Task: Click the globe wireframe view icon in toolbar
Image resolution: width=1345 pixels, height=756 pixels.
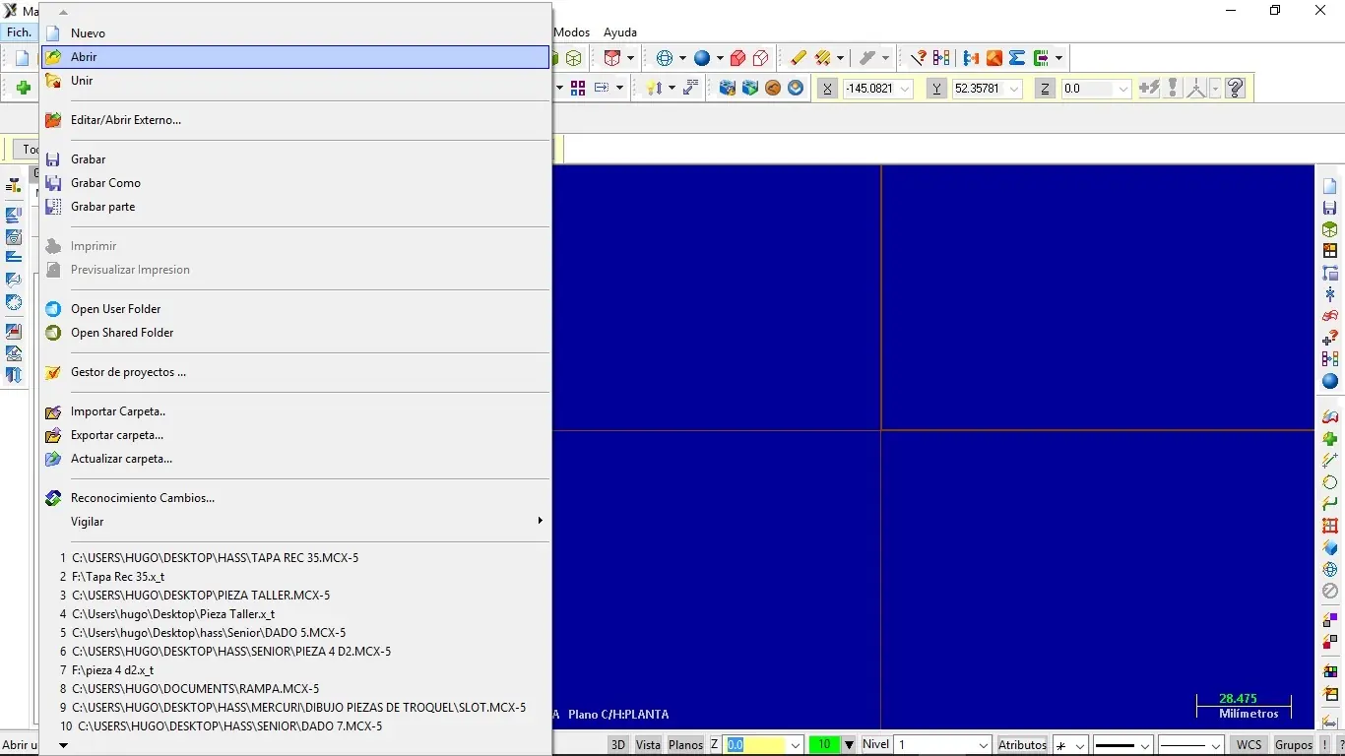Action: point(665,58)
